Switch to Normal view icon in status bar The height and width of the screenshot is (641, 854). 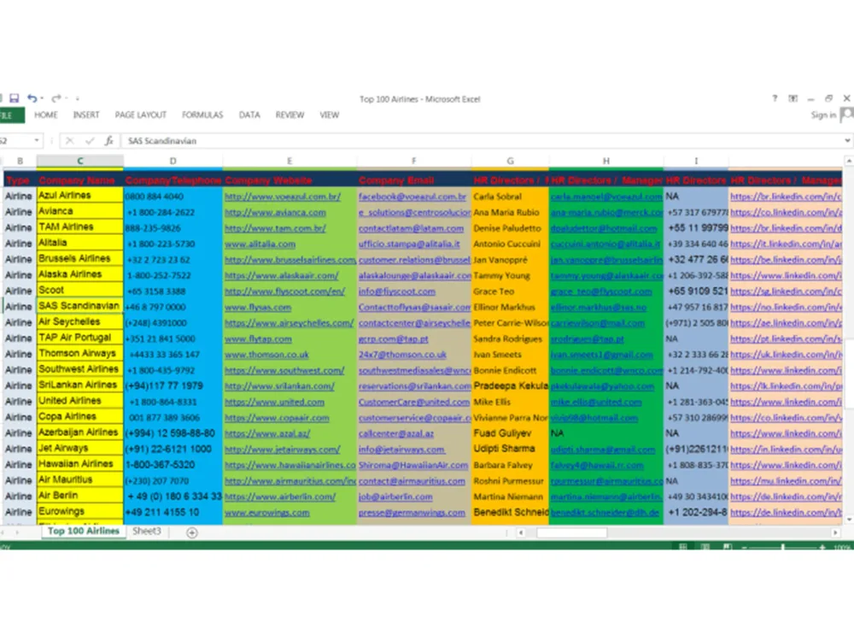[682, 547]
